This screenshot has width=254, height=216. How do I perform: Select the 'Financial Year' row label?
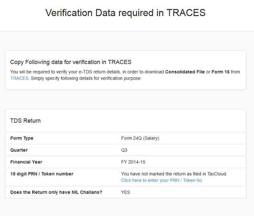[x=26, y=162]
